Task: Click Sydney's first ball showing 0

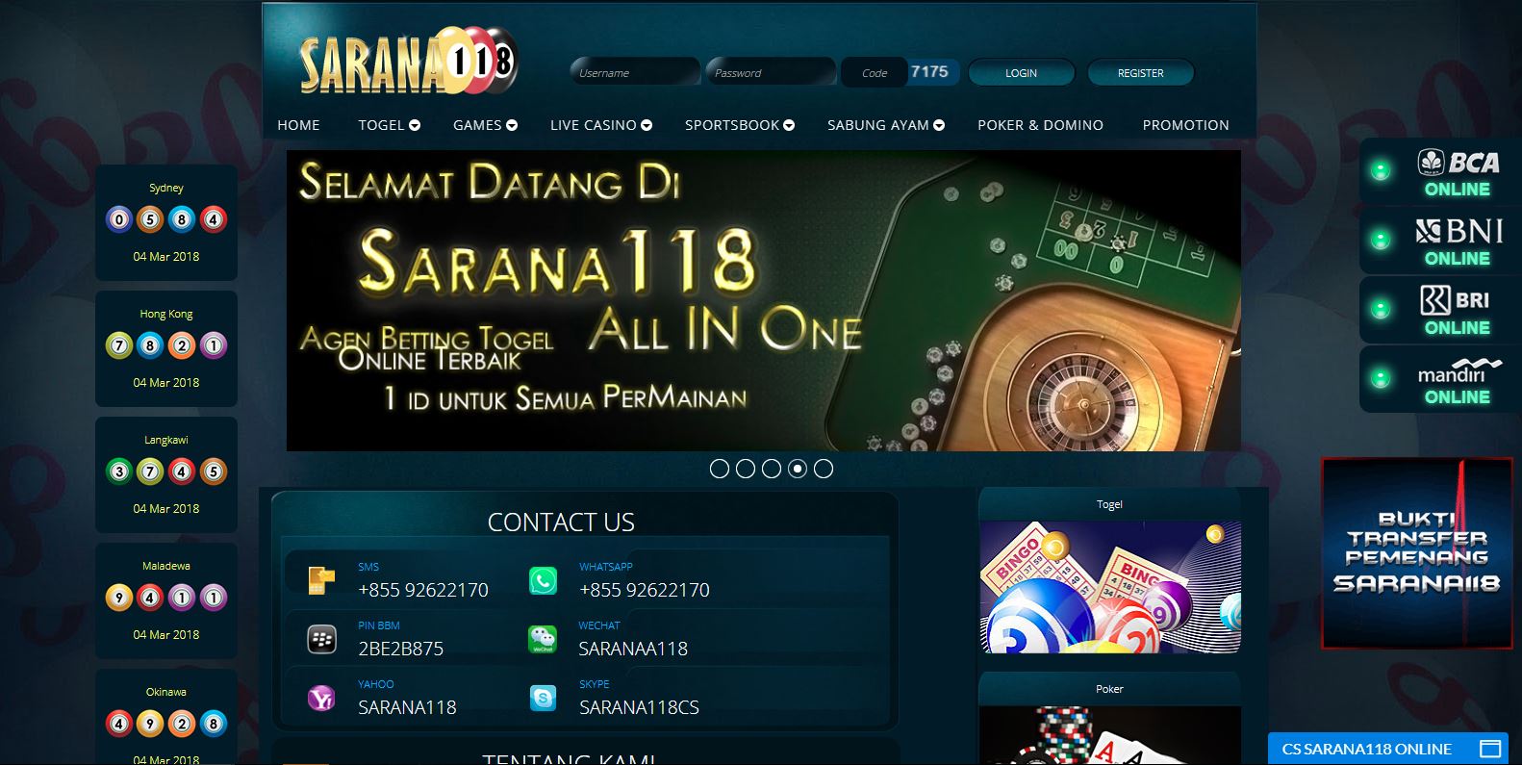Action: 119,219
